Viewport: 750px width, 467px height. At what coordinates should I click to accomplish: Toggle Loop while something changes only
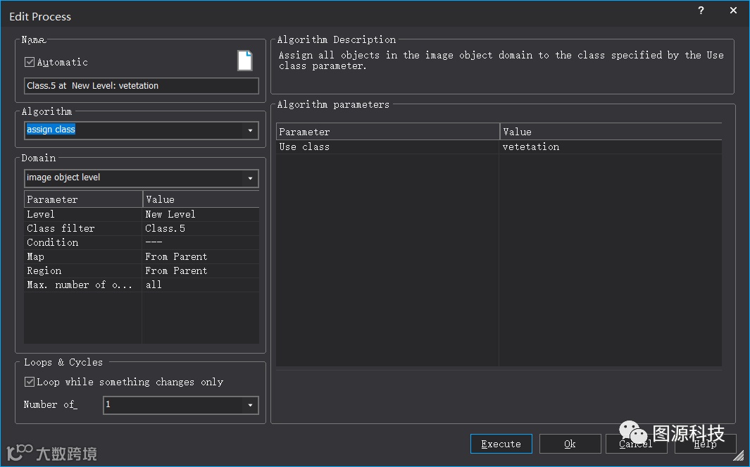pos(30,382)
